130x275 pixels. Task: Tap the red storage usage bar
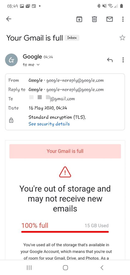coord(65,232)
